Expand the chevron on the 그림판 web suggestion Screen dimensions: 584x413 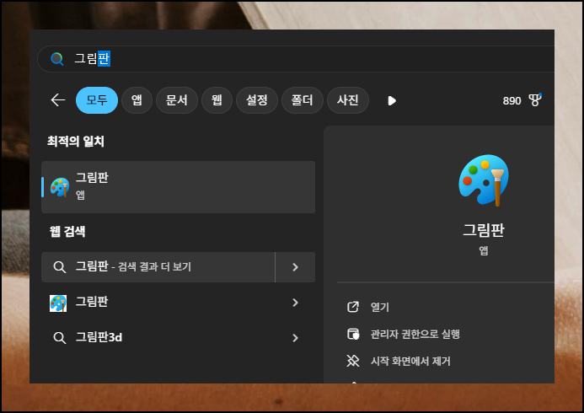[295, 303]
